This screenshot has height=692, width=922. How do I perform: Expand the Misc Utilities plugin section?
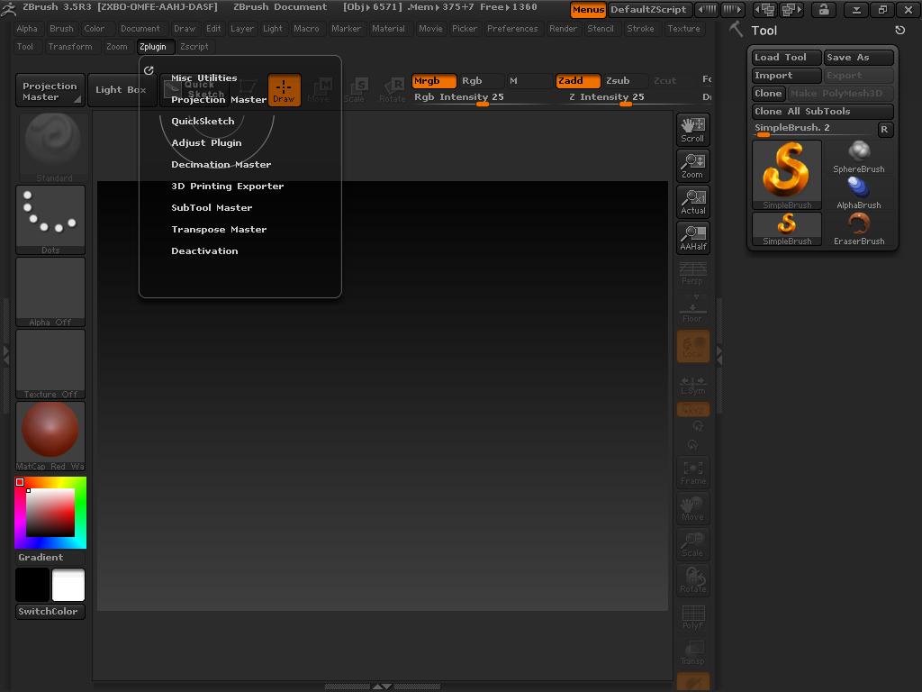204,77
